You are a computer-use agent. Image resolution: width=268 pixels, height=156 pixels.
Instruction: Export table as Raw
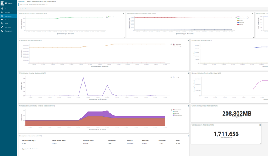(29, 149)
